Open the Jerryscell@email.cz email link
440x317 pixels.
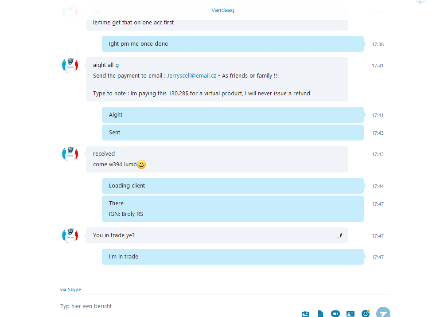[x=192, y=75]
